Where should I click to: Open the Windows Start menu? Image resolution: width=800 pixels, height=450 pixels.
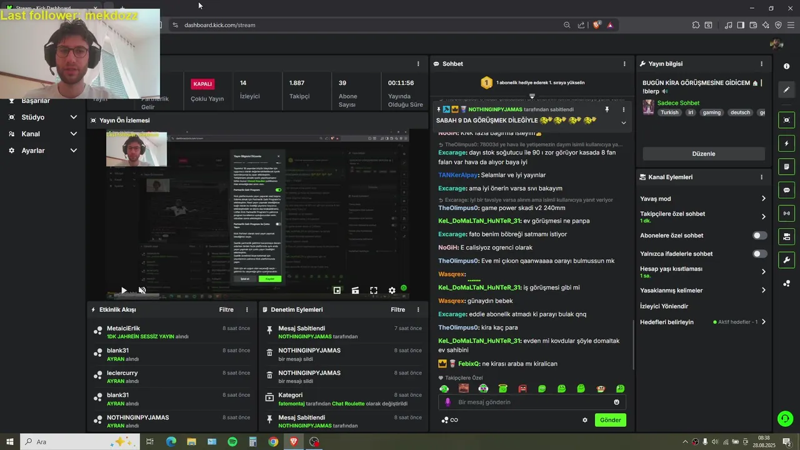click(x=9, y=442)
